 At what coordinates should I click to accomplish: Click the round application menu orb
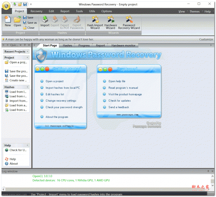point(6,6)
